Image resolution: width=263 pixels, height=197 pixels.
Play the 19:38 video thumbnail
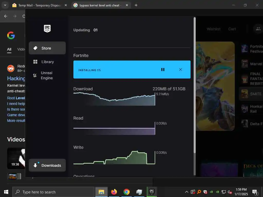tap(16, 158)
